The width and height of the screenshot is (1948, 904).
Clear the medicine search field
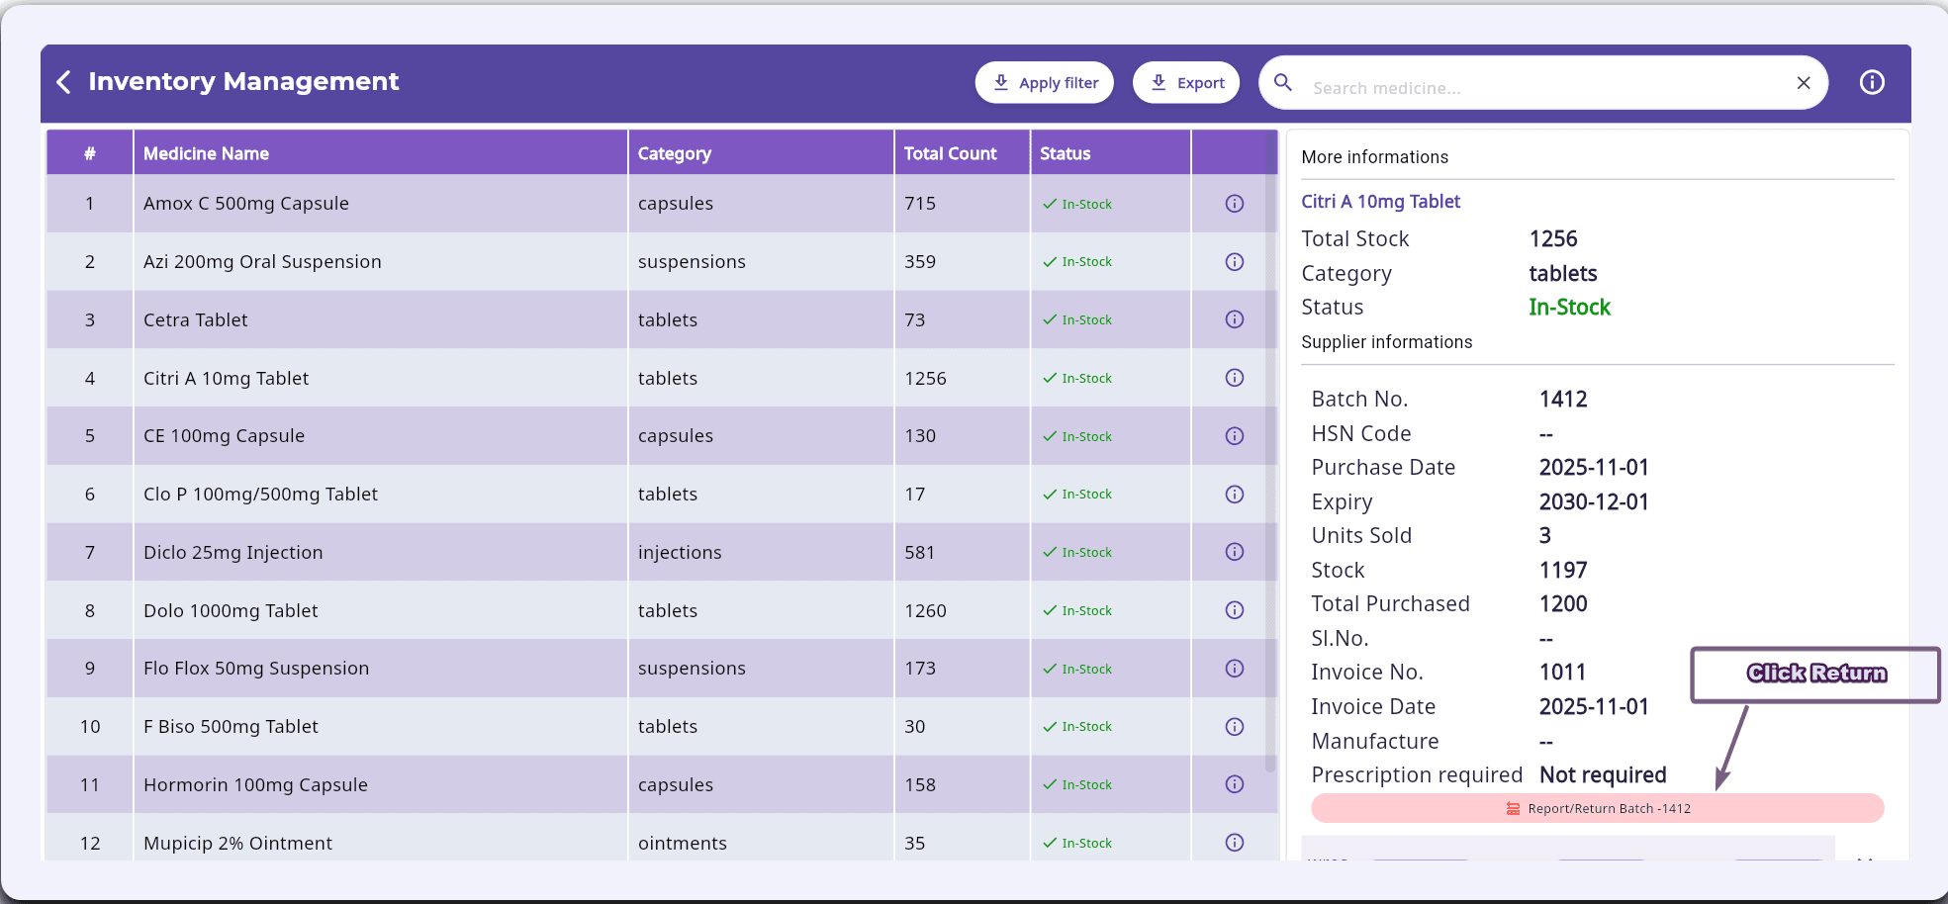pos(1804,83)
